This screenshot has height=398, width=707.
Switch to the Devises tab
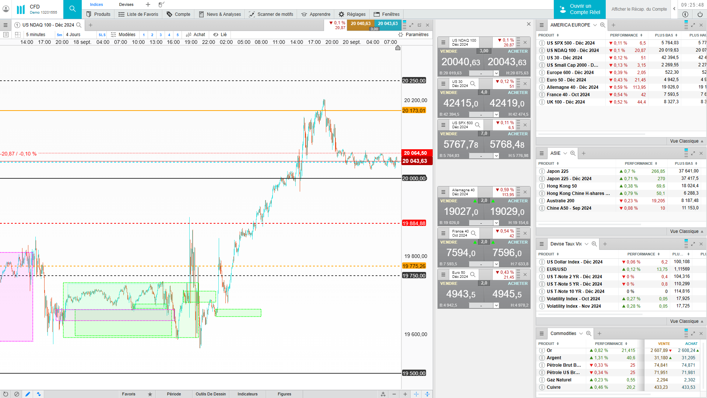click(x=126, y=4)
